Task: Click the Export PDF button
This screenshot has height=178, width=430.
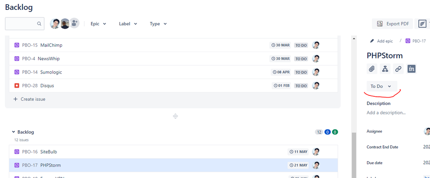Action: pos(393,24)
